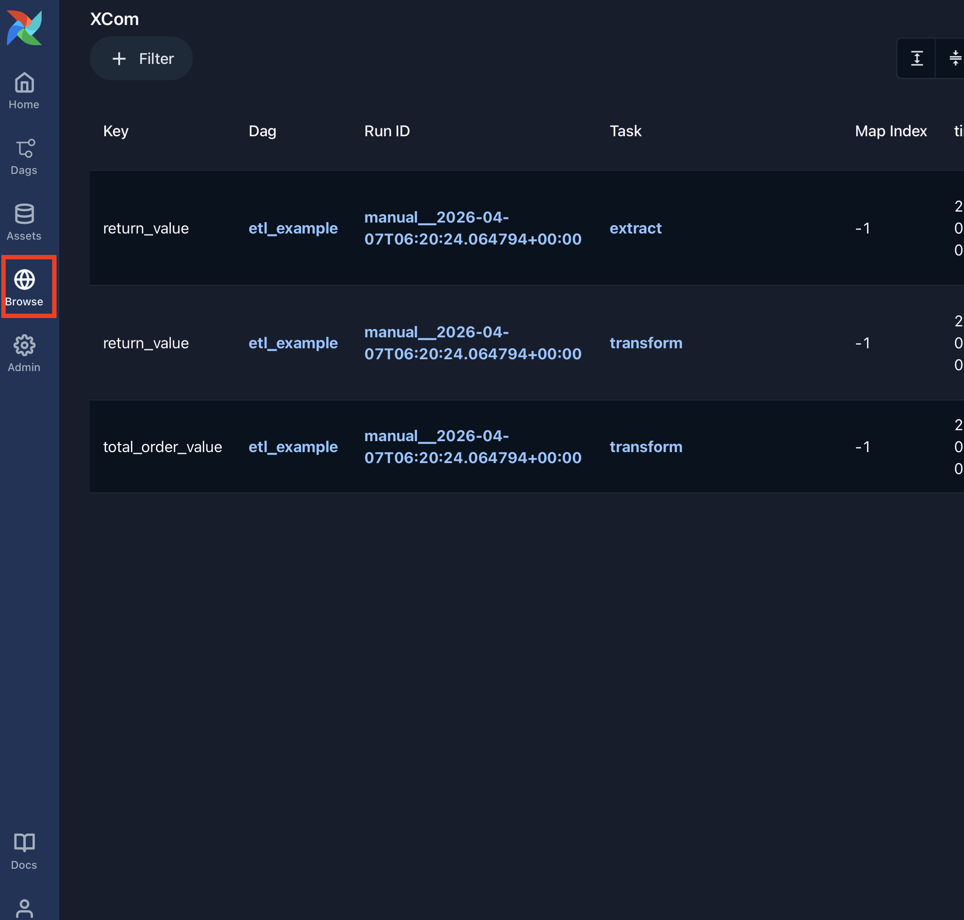Viewport: 964px width, 920px height.
Task: Click the Map Index column header
Action: (x=891, y=131)
